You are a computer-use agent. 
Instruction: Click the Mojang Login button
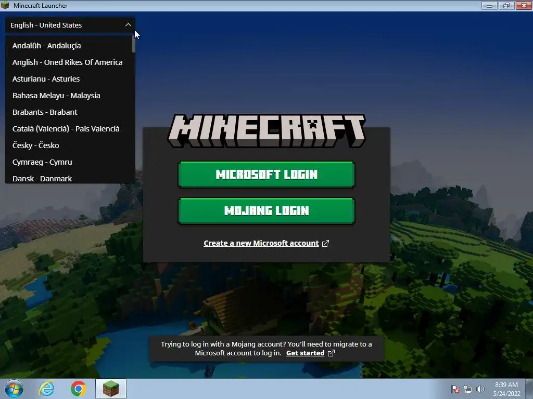point(266,211)
